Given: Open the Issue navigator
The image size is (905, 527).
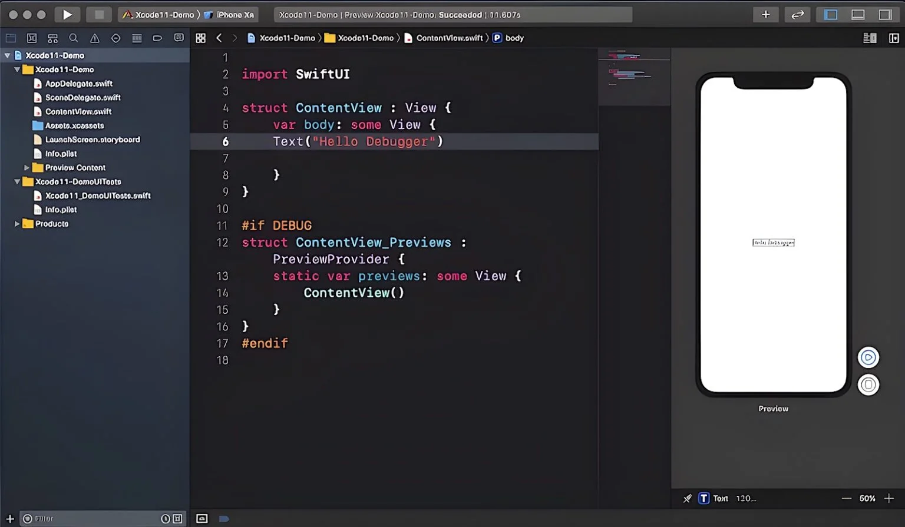Looking at the screenshot, I should 94,37.
